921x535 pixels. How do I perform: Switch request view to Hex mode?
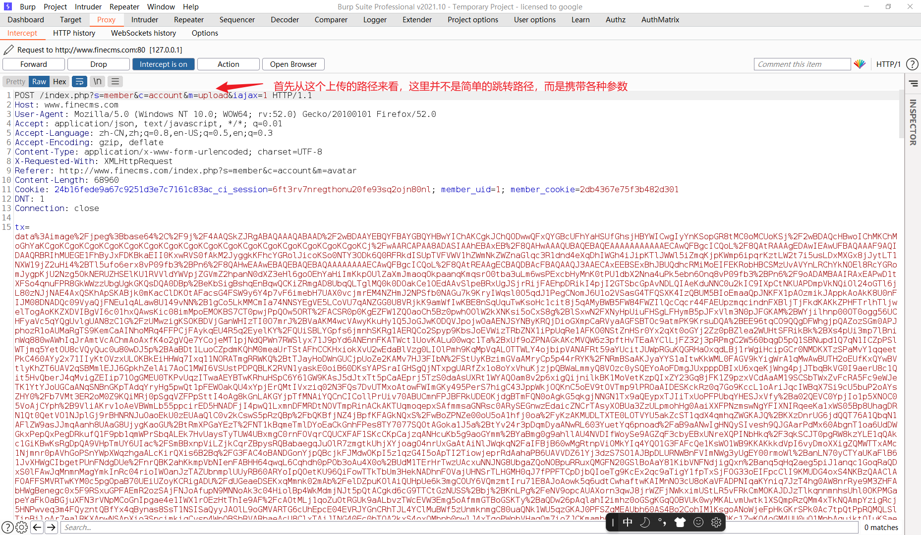[59, 81]
